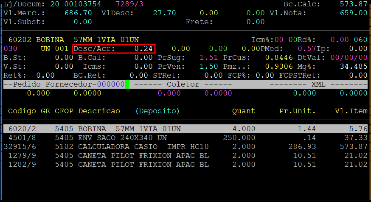Screen dimensions: 371x202
Task: Click the Desc/Acr field showing 0.24
Action: (114, 48)
